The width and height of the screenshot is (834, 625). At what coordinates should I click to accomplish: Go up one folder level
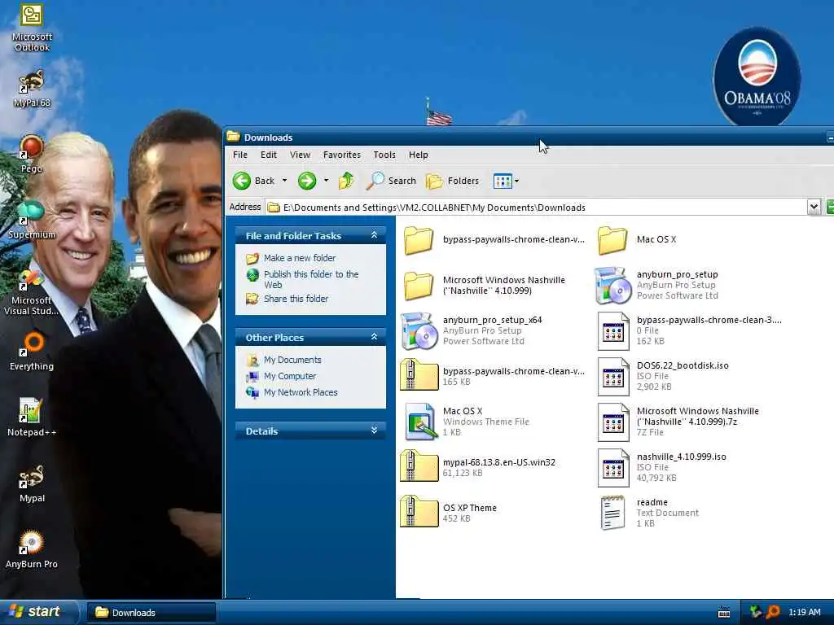tap(346, 181)
